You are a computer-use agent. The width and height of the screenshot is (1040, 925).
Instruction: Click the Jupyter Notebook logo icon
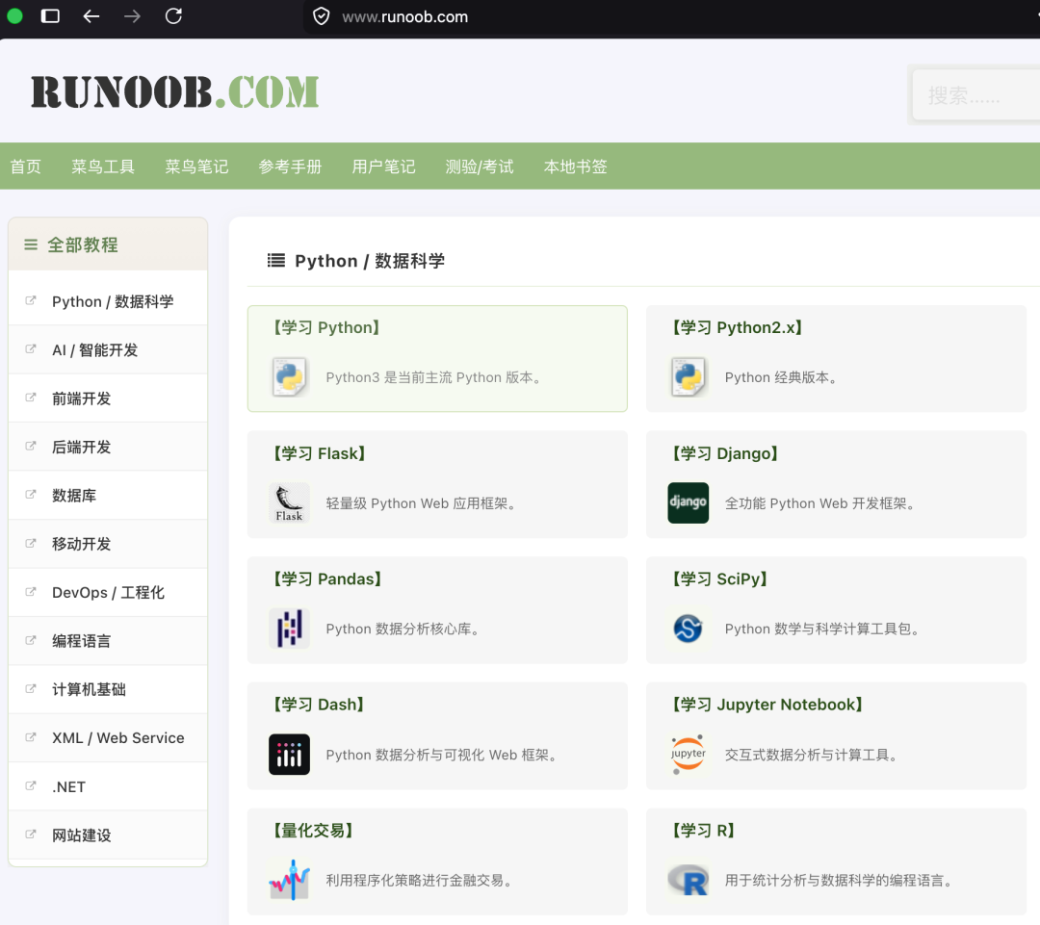688,754
